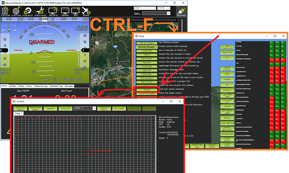Switch to the Quick tab
The height and width of the screenshot is (173, 289).
(x=4, y=86)
